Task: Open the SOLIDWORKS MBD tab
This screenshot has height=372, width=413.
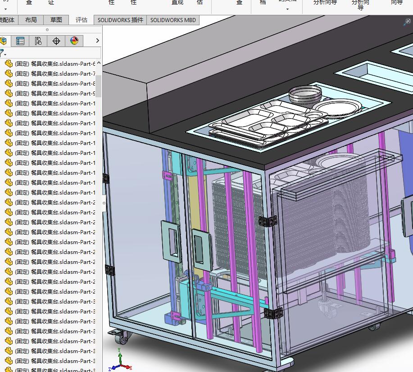Action: (173, 20)
